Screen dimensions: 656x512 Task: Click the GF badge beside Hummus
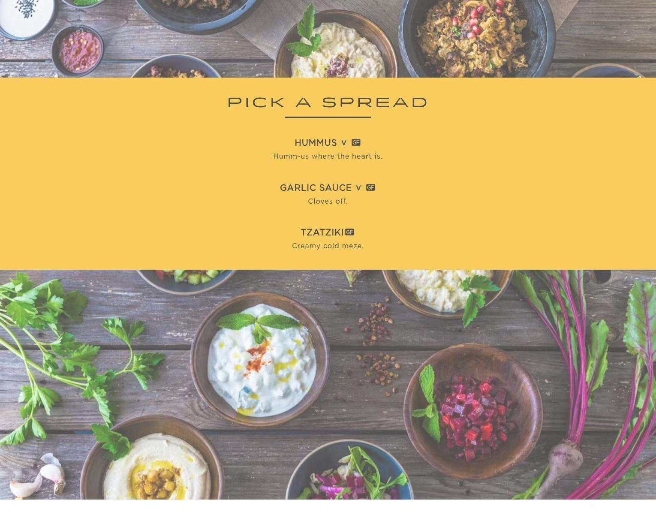(356, 143)
